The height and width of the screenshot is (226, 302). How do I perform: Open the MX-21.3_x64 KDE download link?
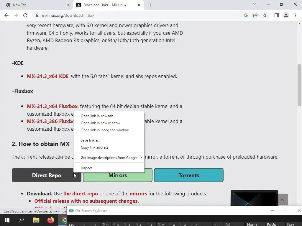[47, 76]
